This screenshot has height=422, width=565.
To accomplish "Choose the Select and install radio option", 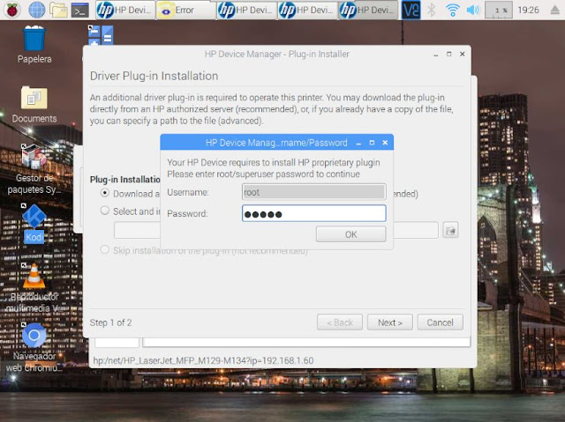I will [x=104, y=211].
